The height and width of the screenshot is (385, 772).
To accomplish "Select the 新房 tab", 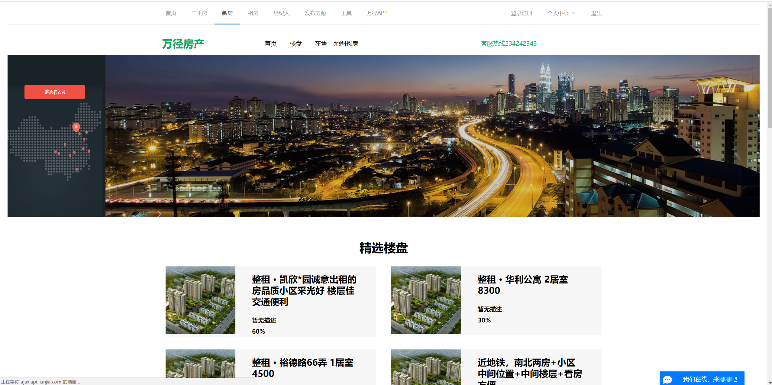I will [227, 13].
